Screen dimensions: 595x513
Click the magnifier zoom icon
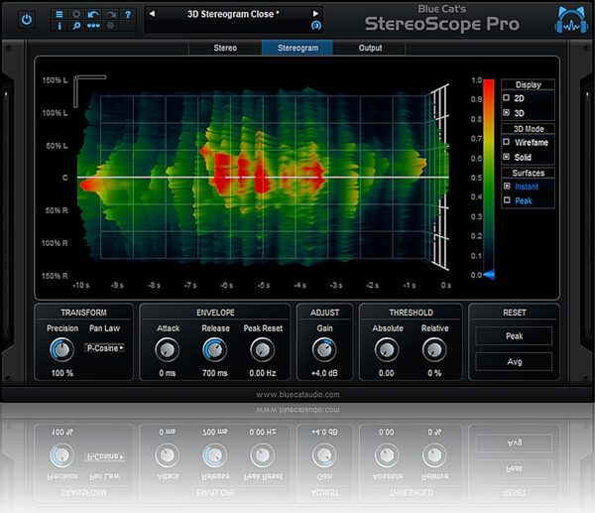tap(76, 26)
